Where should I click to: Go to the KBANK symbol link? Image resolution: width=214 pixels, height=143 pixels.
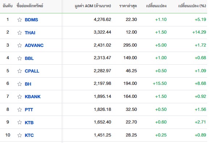pos(33,97)
